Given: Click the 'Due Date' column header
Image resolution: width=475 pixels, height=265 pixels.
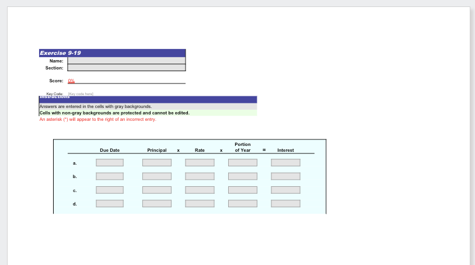Looking at the screenshot, I should click(x=110, y=150).
